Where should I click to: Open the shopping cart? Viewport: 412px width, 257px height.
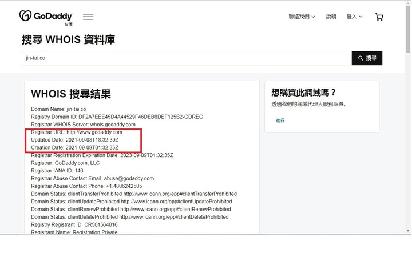click(x=379, y=17)
